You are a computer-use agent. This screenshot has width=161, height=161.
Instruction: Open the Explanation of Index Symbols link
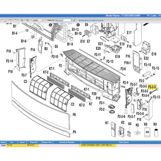point(91,20)
